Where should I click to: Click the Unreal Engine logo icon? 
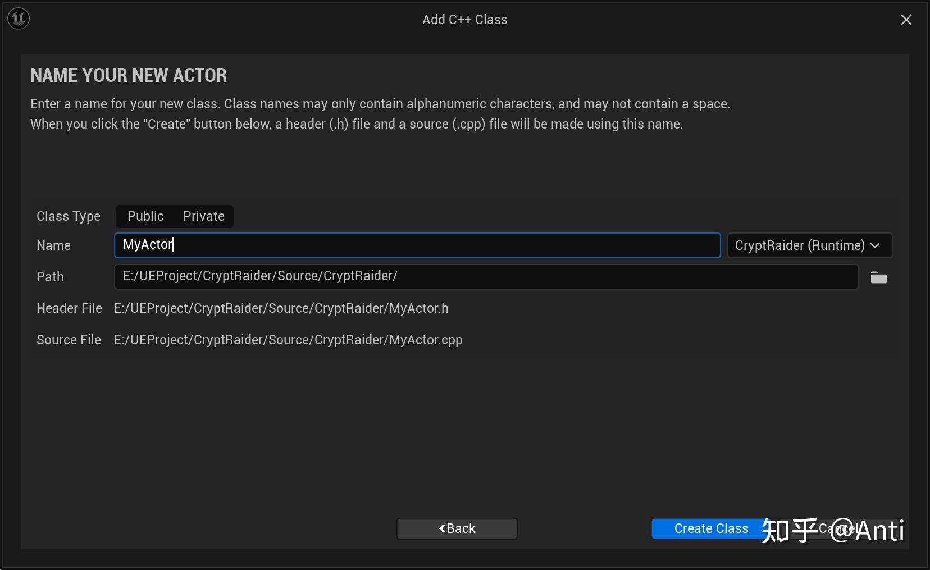tap(19, 19)
